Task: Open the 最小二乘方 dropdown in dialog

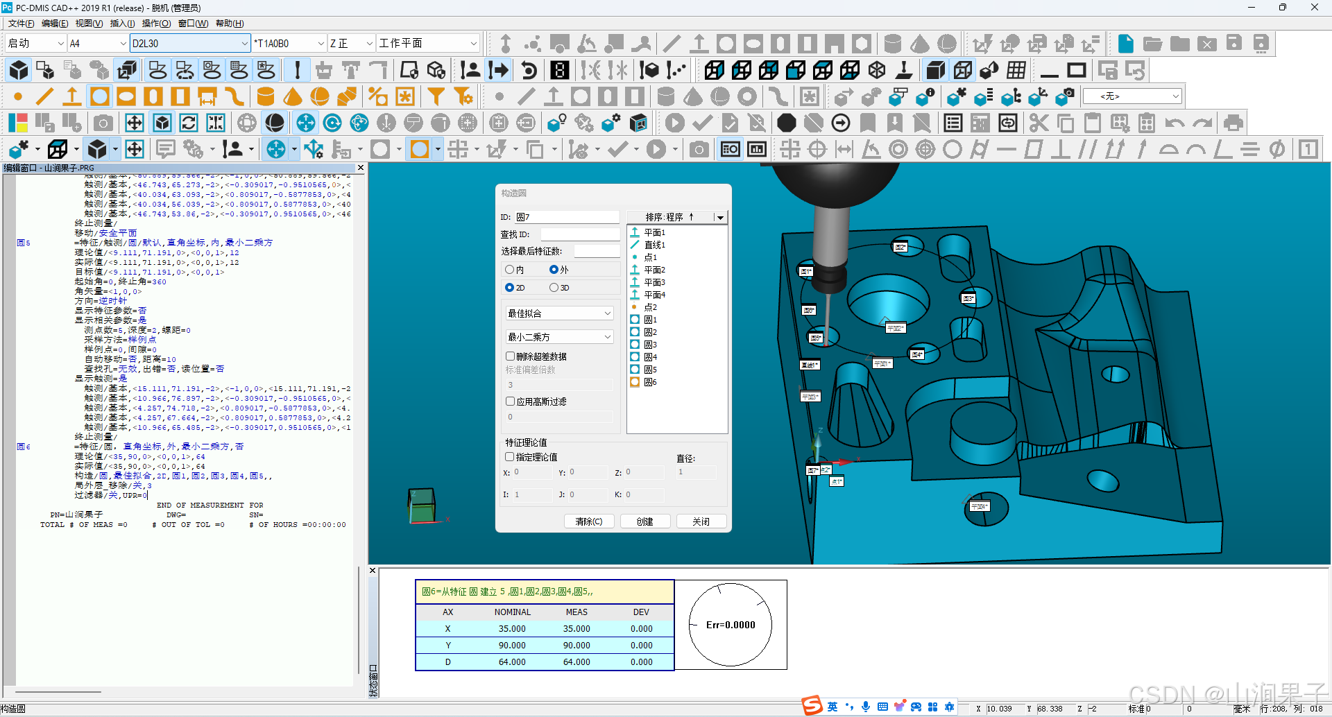Action: click(558, 337)
